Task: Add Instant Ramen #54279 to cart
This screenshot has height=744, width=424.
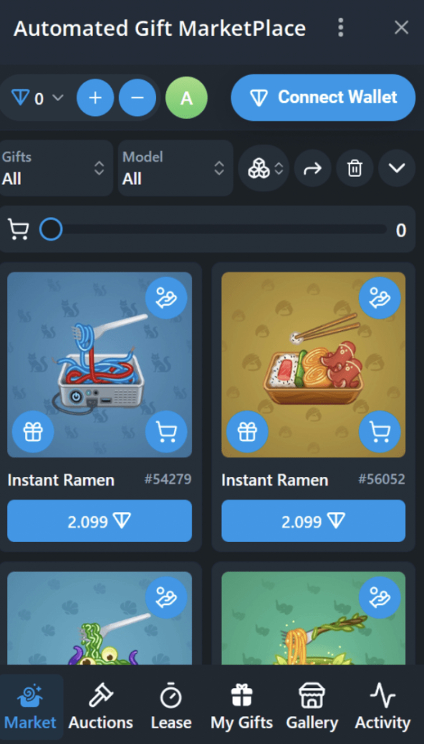Action: [166, 432]
